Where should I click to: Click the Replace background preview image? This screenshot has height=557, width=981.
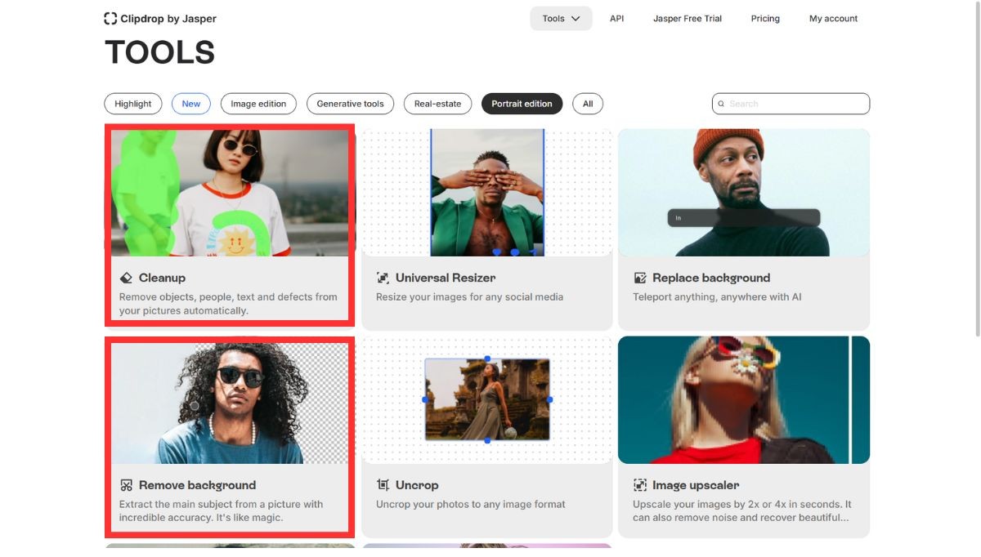[744, 193]
